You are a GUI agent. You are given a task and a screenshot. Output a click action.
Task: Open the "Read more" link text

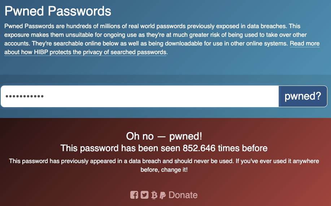click(305, 44)
